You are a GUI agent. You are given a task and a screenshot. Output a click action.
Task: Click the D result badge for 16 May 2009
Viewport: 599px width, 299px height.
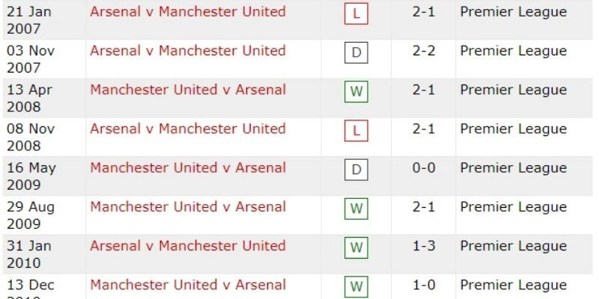pyautogui.click(x=356, y=170)
